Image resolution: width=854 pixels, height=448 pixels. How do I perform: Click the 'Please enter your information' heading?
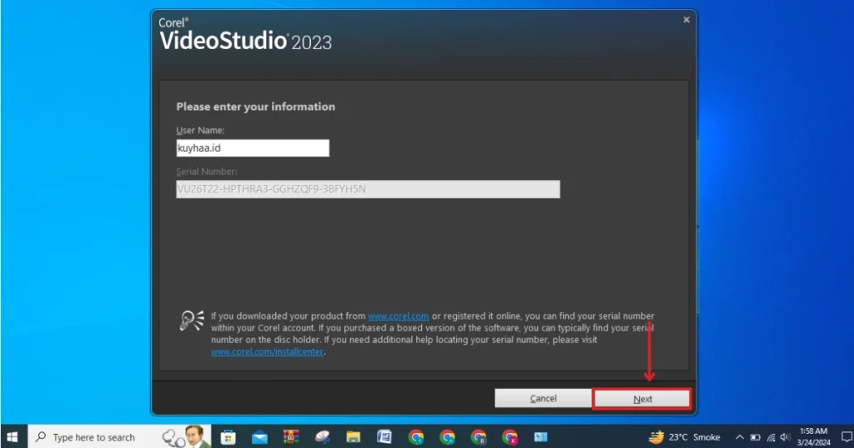255,107
